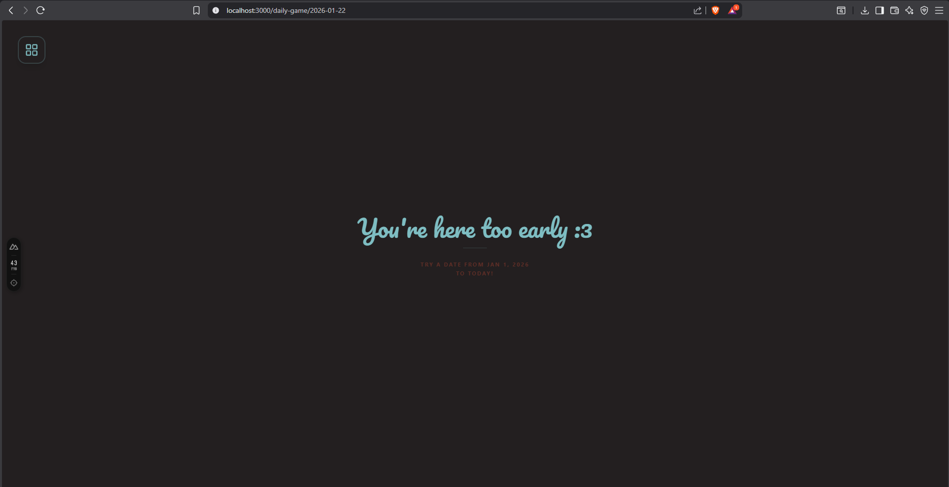949x487 pixels.
Task: Show browser downloads
Action: 865,10
